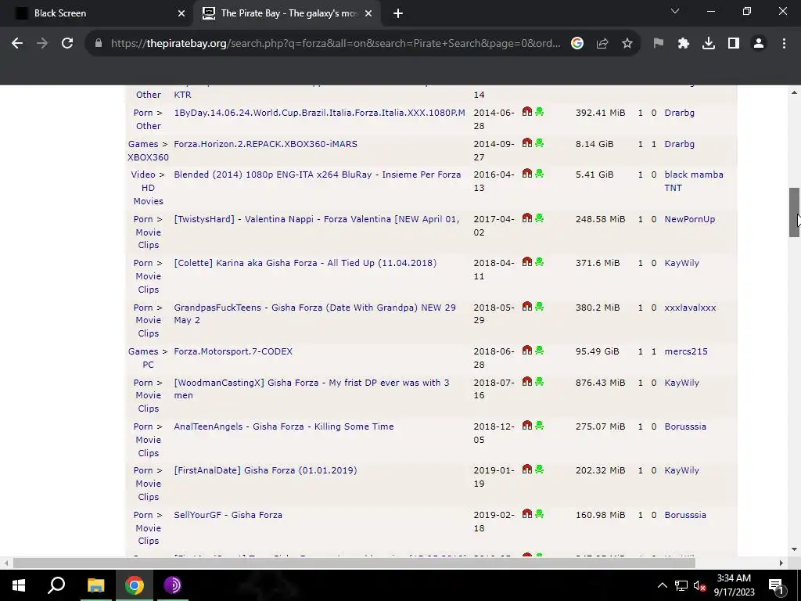Reload the current Pirate Bay page

[x=67, y=44]
